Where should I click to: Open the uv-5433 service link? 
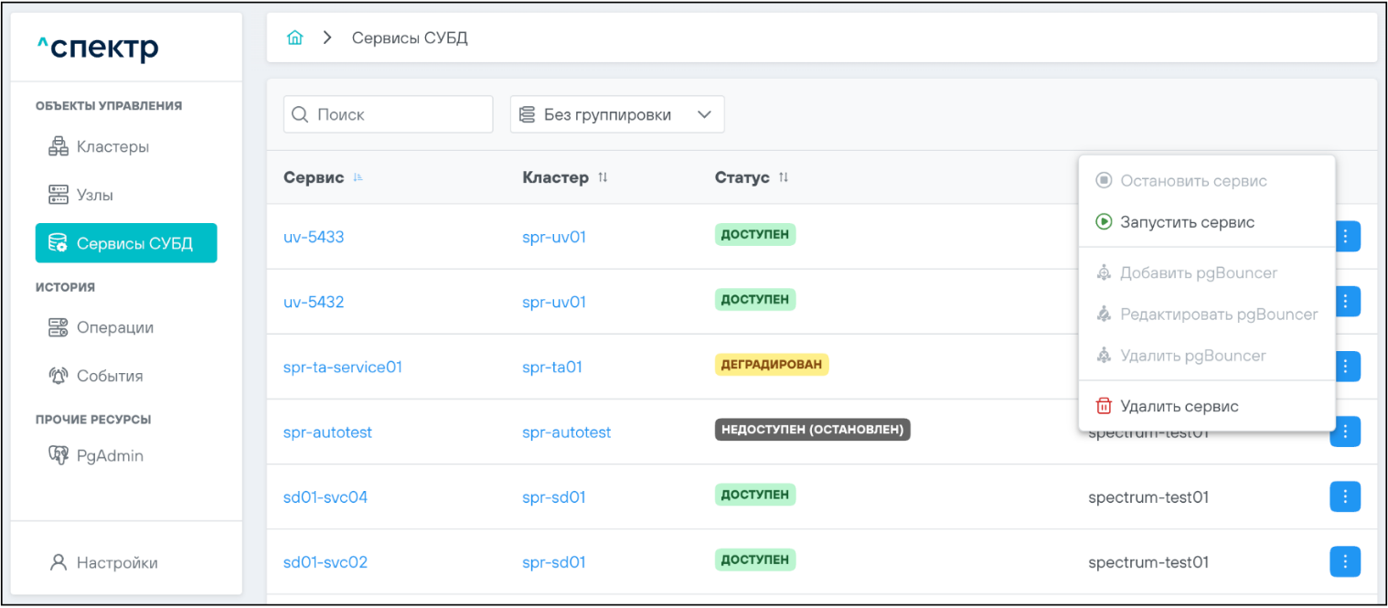pyautogui.click(x=314, y=238)
